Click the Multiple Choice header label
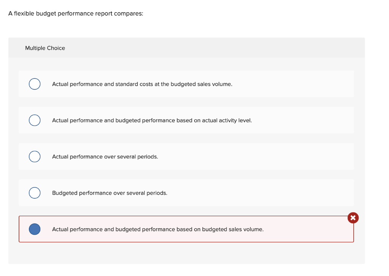 pyautogui.click(x=45, y=48)
